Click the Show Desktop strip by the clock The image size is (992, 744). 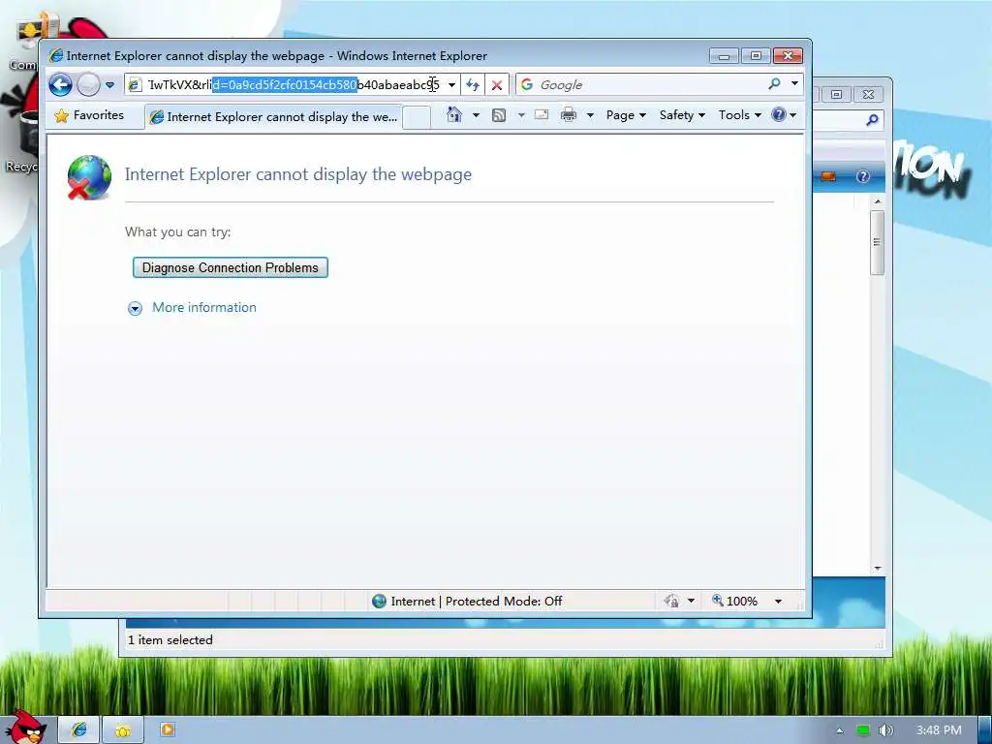coord(985,729)
